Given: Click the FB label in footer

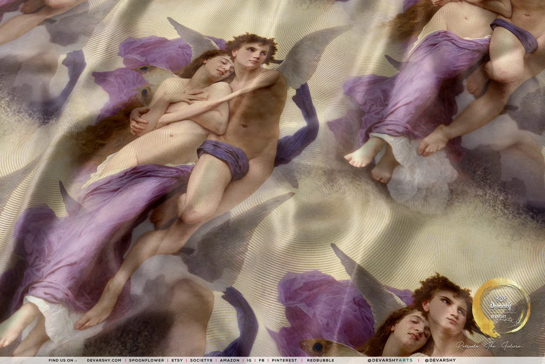Looking at the screenshot, I should pos(262,360).
